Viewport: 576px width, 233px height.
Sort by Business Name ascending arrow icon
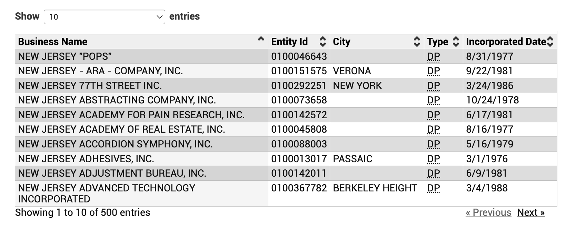261,39
